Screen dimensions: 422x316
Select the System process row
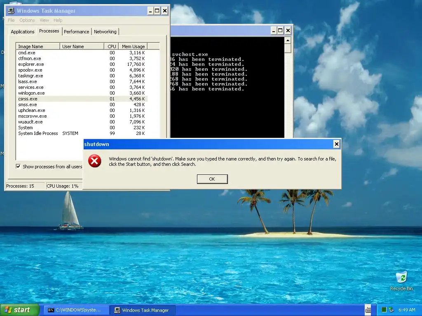[x=82, y=128]
